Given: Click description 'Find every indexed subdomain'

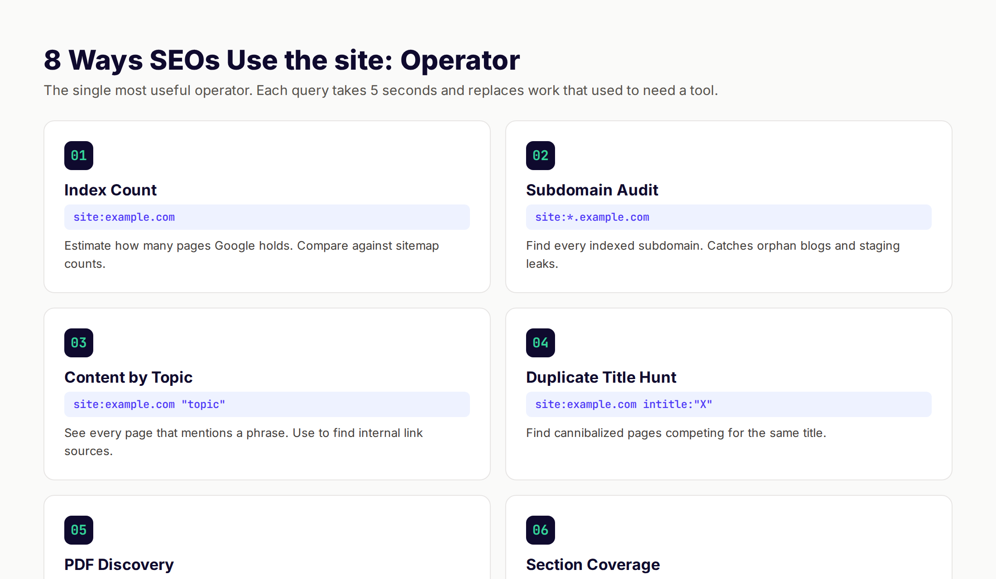Looking at the screenshot, I should pyautogui.click(x=713, y=255).
